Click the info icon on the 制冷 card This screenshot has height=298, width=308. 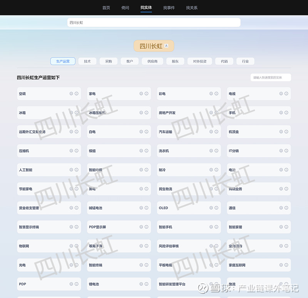click(x=216, y=170)
